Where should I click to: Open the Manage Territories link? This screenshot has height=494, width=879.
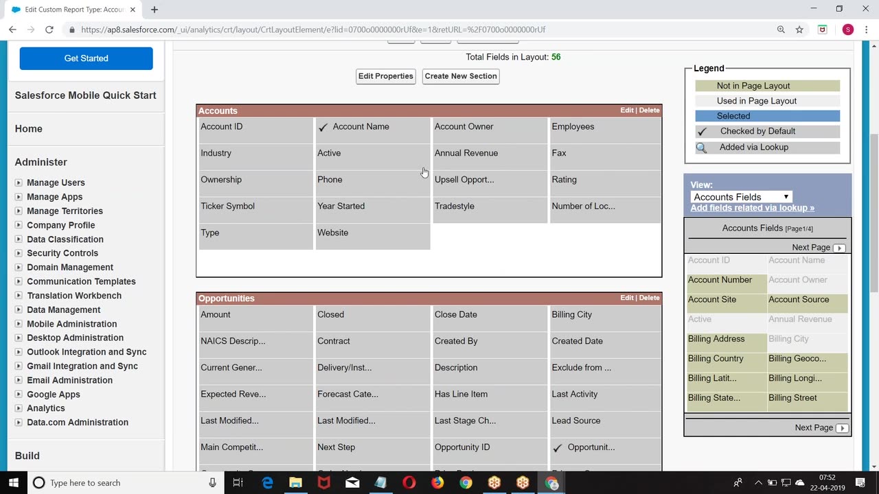tap(65, 211)
